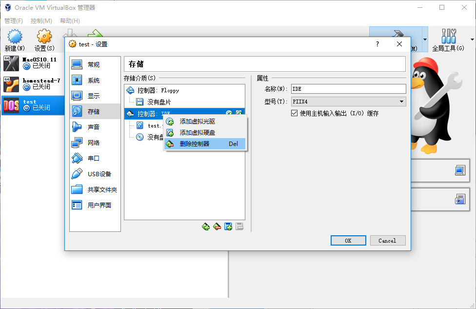This screenshot has height=309, width=476.
Task: Open the 网络 (Network) settings page
Action: tap(93, 143)
